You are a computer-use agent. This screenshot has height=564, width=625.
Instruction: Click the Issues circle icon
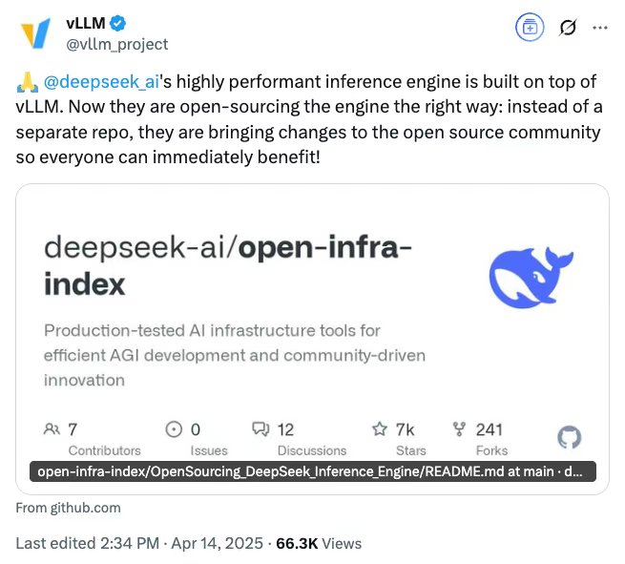point(174,429)
